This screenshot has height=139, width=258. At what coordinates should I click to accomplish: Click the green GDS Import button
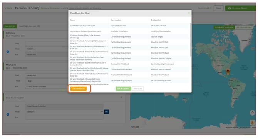pos(10,26)
